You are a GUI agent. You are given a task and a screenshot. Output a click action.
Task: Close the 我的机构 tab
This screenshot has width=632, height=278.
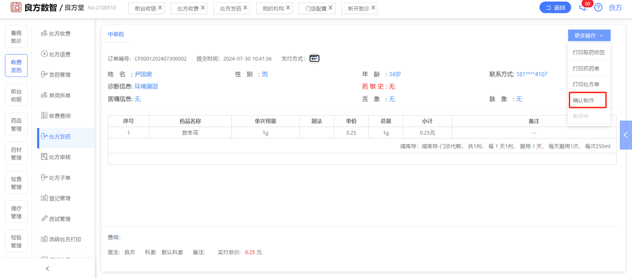coord(288,8)
